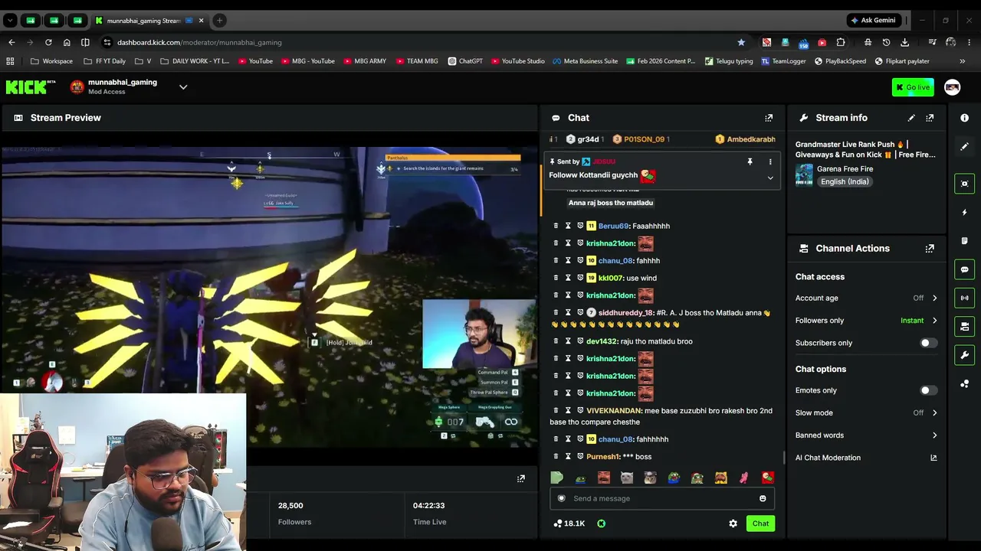Image resolution: width=981 pixels, height=551 pixels.
Task: Expand the munnabhai_gaming channel switcher chevron
Action: 183,87
